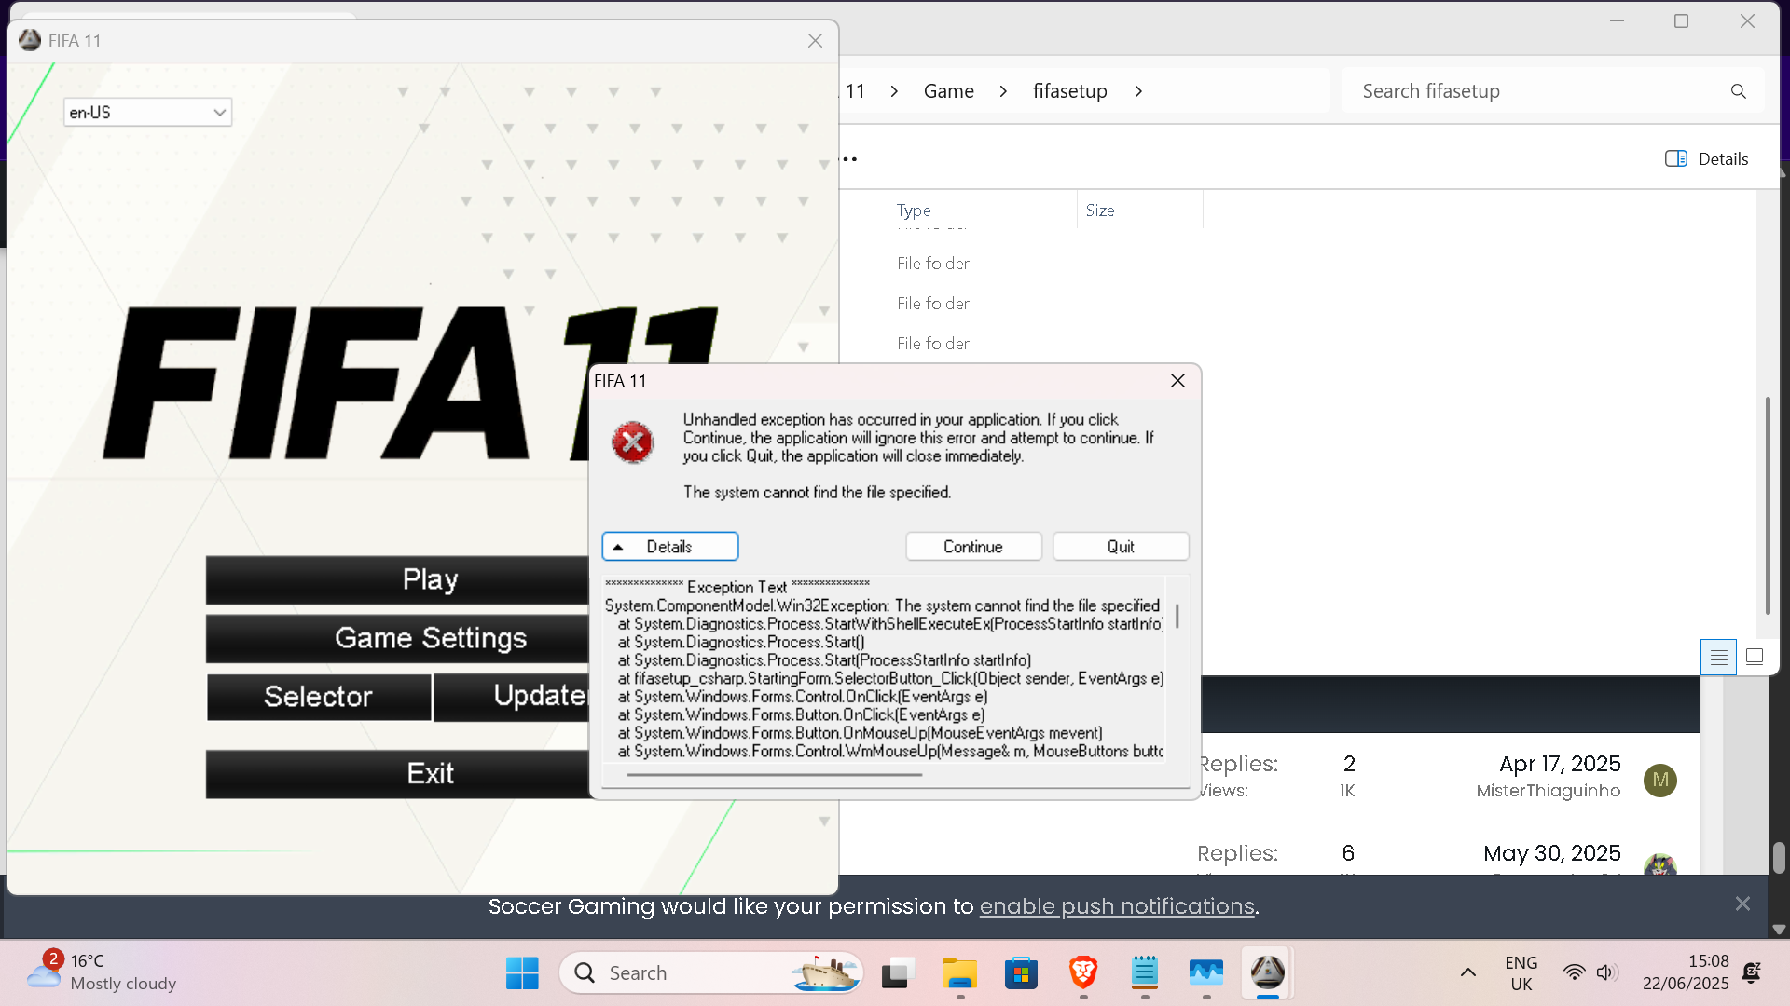Open the volume speaker icon
This screenshot has height=1006, width=1790.
pos(1605,973)
